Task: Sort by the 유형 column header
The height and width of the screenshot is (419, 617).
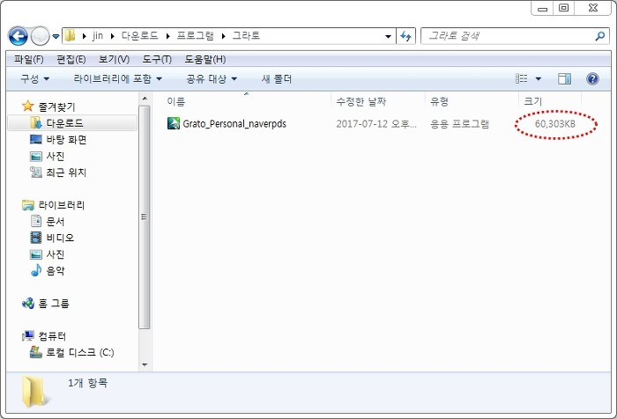Action: (440, 102)
